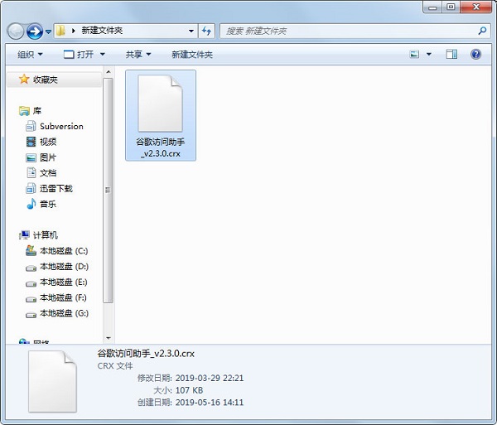Click the back navigation arrow button
Viewport: 497px width, 425px height.
[x=16, y=31]
